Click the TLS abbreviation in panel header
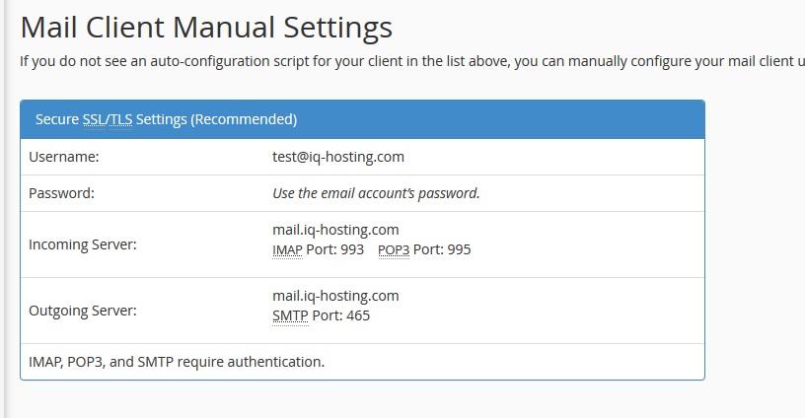The image size is (805, 418). pyautogui.click(x=120, y=119)
